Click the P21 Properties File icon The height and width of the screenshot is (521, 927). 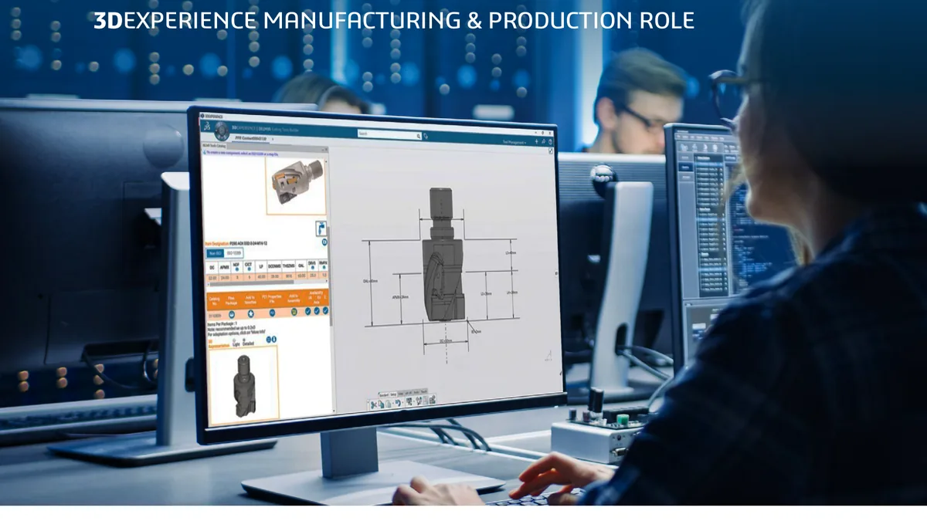tap(272, 313)
